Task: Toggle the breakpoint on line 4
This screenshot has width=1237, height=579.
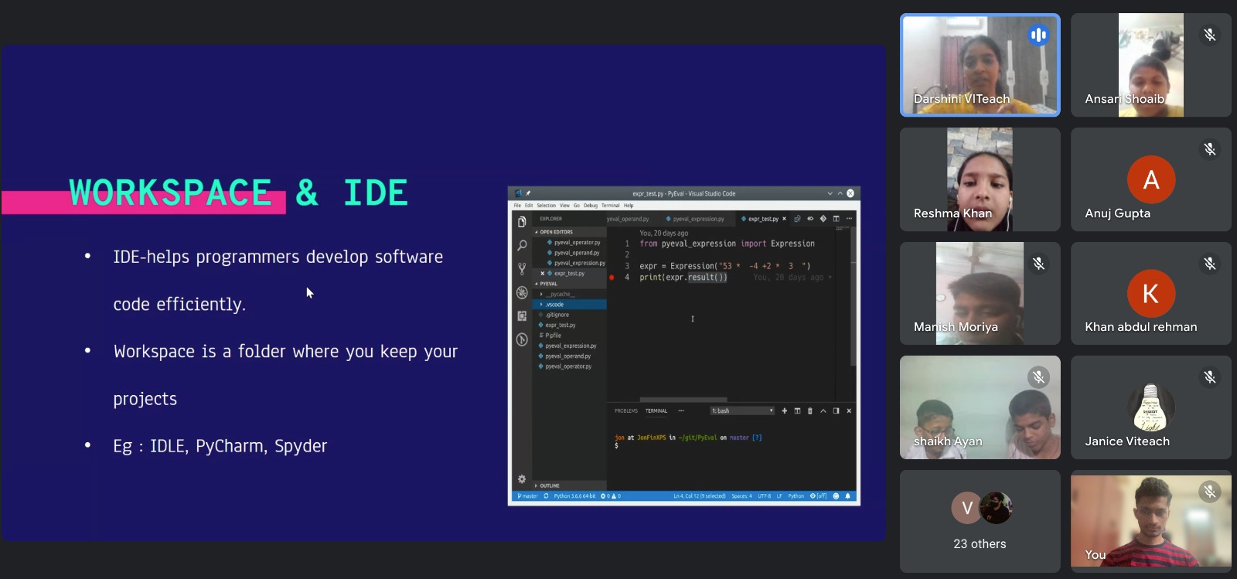Action: pyautogui.click(x=612, y=278)
